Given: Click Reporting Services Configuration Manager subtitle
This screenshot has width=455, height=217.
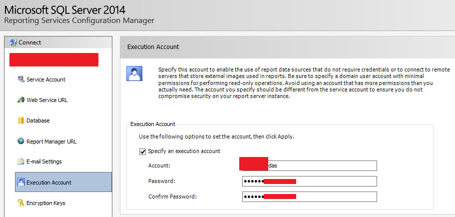Looking at the screenshot, I should click(79, 20).
